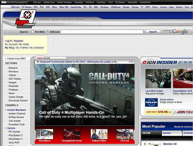The height and width of the screenshot is (146, 193).
Task: Click the icon beside the Keyboard Functionality headline
Action: (38, 62)
